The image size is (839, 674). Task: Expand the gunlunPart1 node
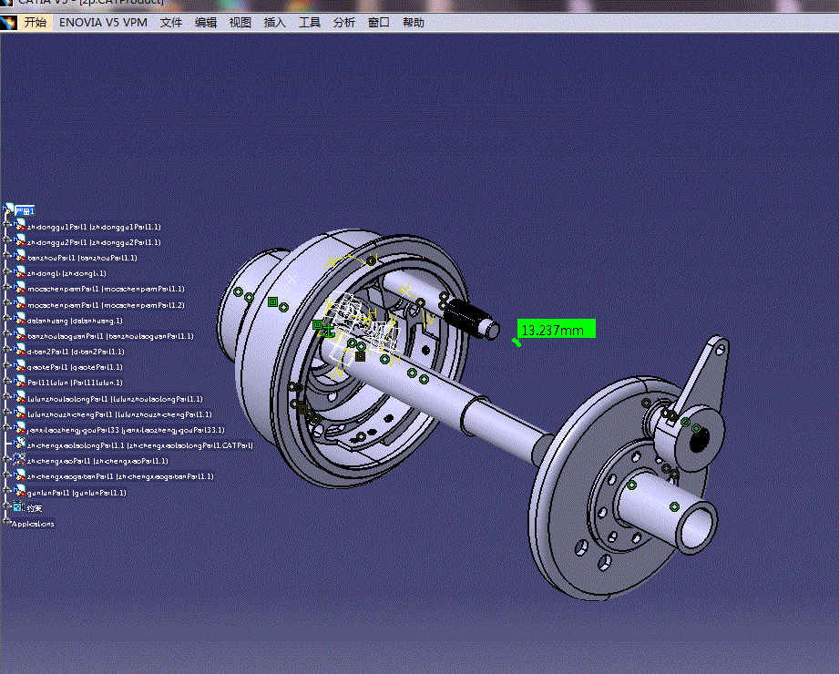click(x=6, y=489)
